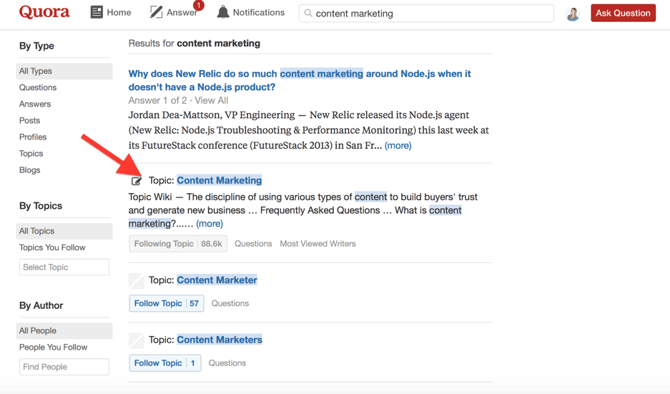Open Questions under Content Marketing topic
This screenshot has width=670, height=394.
pos(253,244)
